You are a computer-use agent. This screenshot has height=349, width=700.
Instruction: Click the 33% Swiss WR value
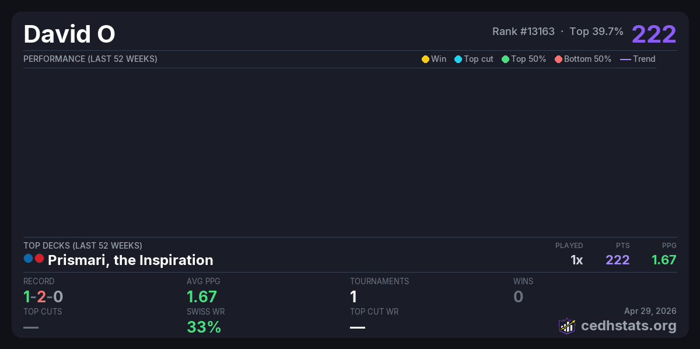tap(204, 327)
